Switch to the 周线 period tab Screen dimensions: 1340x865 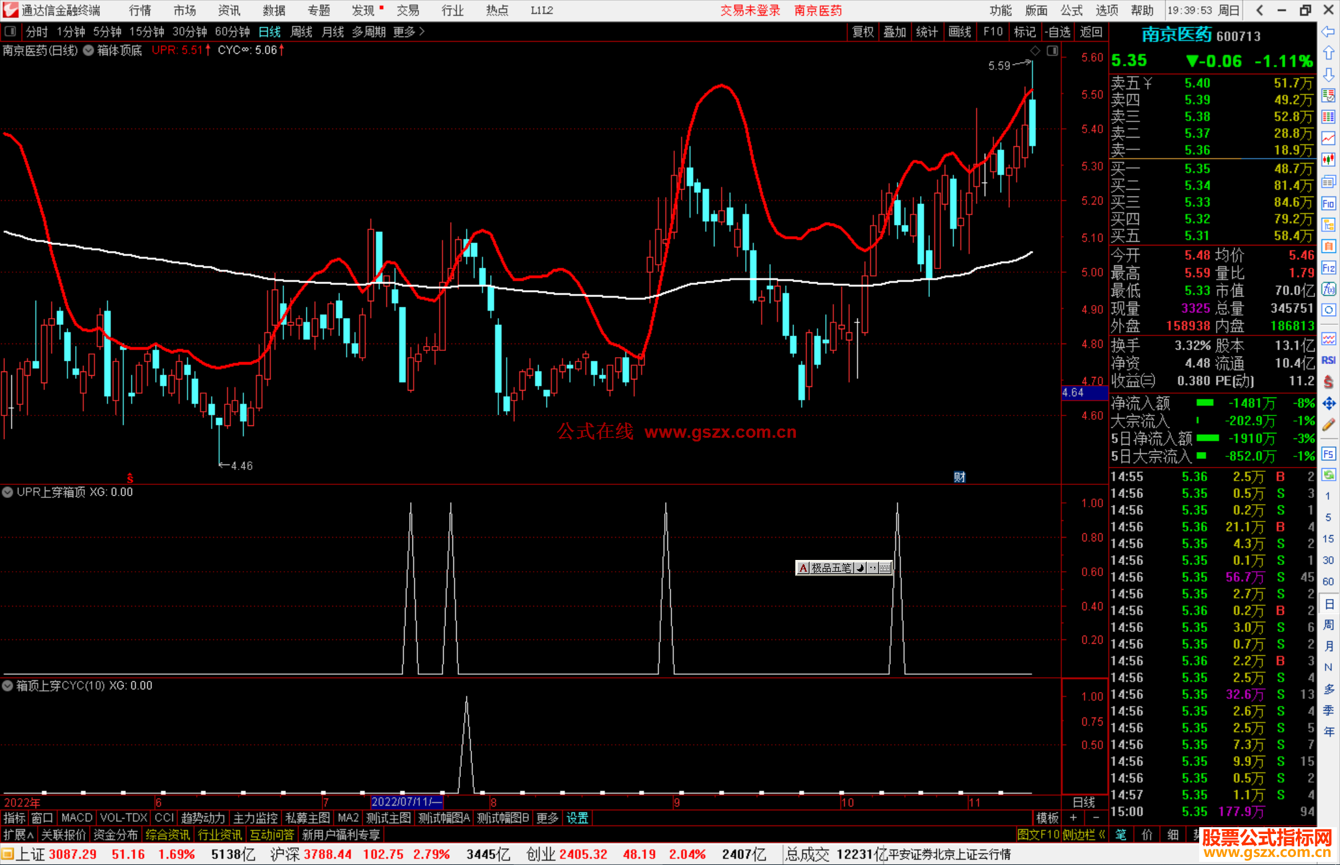(x=301, y=32)
